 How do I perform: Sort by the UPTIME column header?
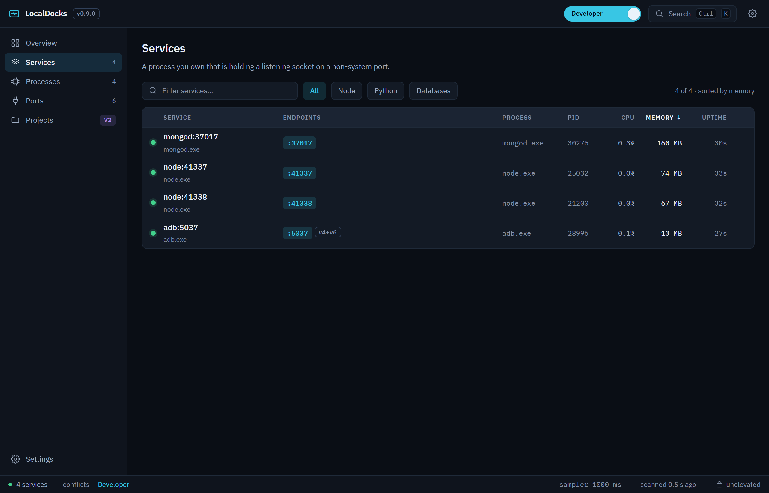point(714,118)
